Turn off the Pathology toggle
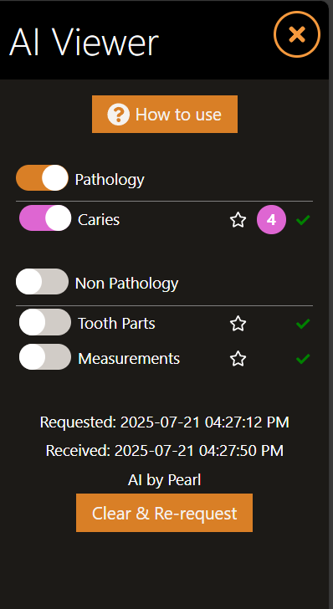 pyautogui.click(x=42, y=178)
